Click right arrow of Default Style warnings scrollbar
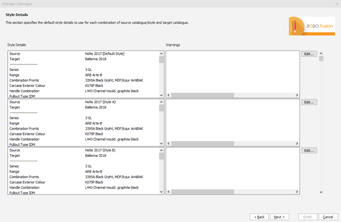341x222 pixels. click(x=297, y=95)
